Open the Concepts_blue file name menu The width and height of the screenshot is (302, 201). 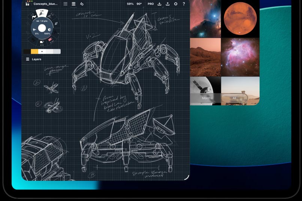pyautogui.click(x=45, y=4)
